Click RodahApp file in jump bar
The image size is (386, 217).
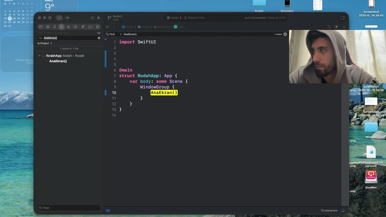(162, 27)
